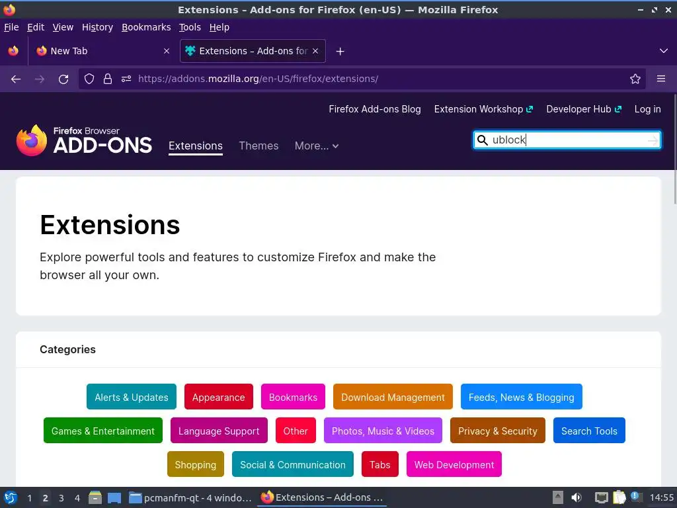The width and height of the screenshot is (677, 508).
Task: Open the File menu
Action: pyautogui.click(x=11, y=27)
